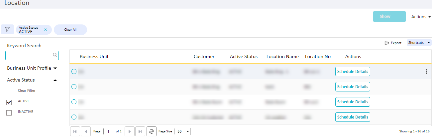
Task: Click the Show button
Action: point(389,17)
